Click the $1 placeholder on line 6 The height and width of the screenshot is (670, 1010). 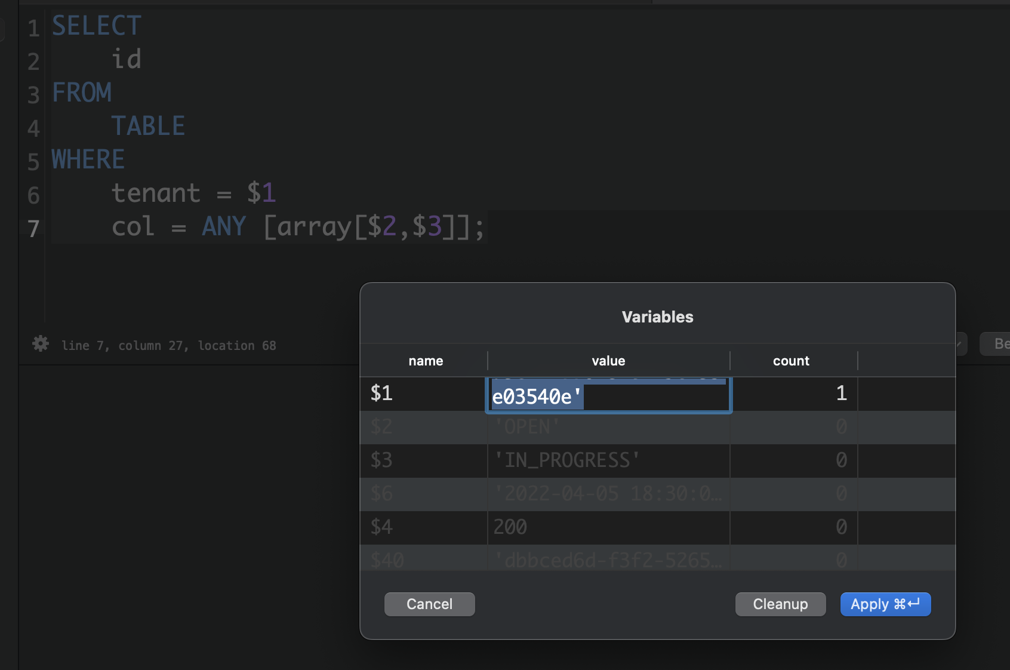(x=261, y=193)
